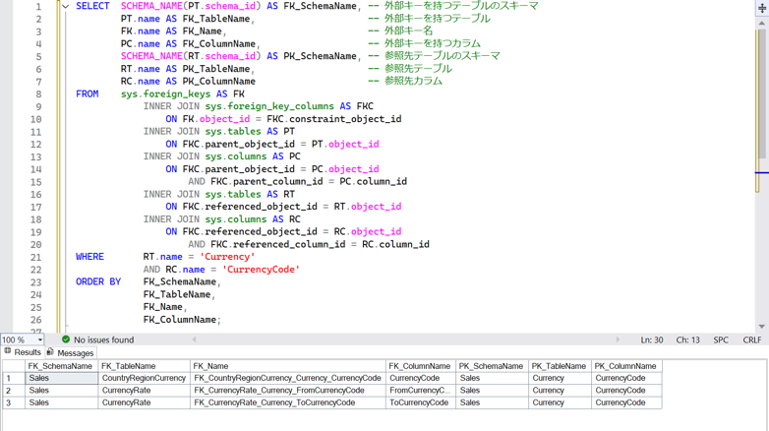Select the PK_SchemaName column header
This screenshot has height=431, width=769.
point(492,366)
